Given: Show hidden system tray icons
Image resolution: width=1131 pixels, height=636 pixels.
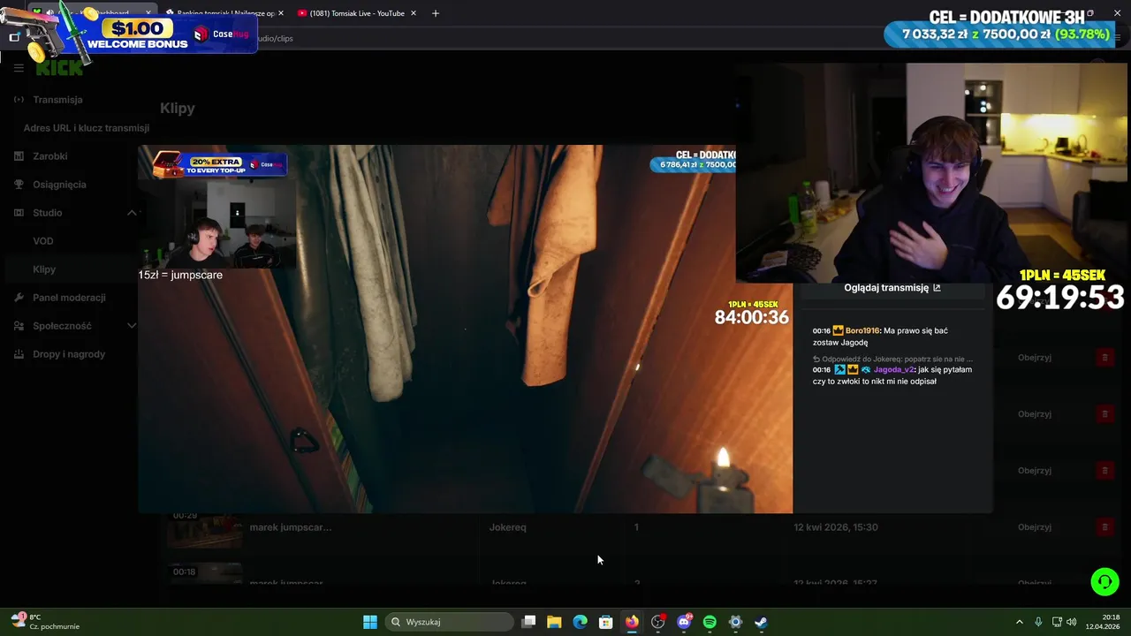Looking at the screenshot, I should point(1019,622).
